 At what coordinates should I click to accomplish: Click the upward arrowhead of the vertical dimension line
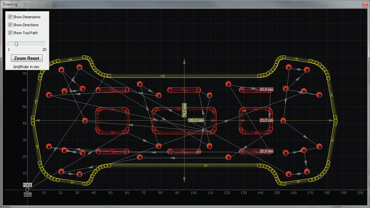[184, 62]
